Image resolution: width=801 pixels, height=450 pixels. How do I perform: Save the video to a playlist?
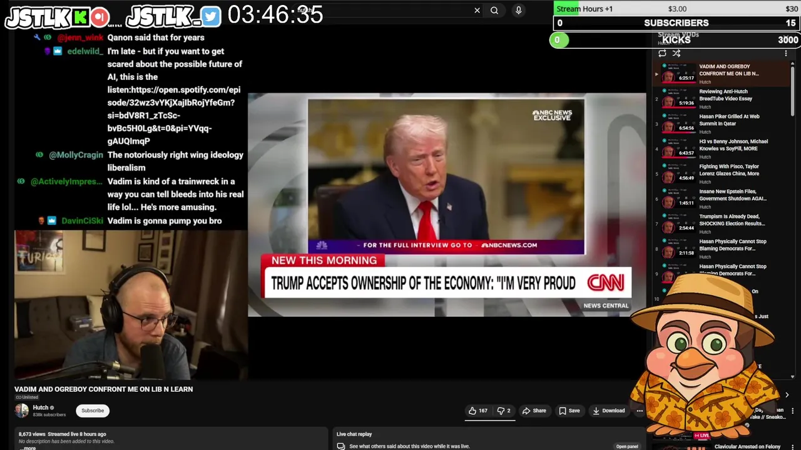click(569, 411)
